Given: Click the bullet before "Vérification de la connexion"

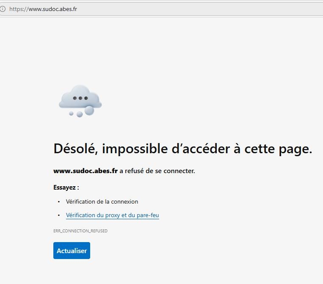Looking at the screenshot, I should coord(59,202).
